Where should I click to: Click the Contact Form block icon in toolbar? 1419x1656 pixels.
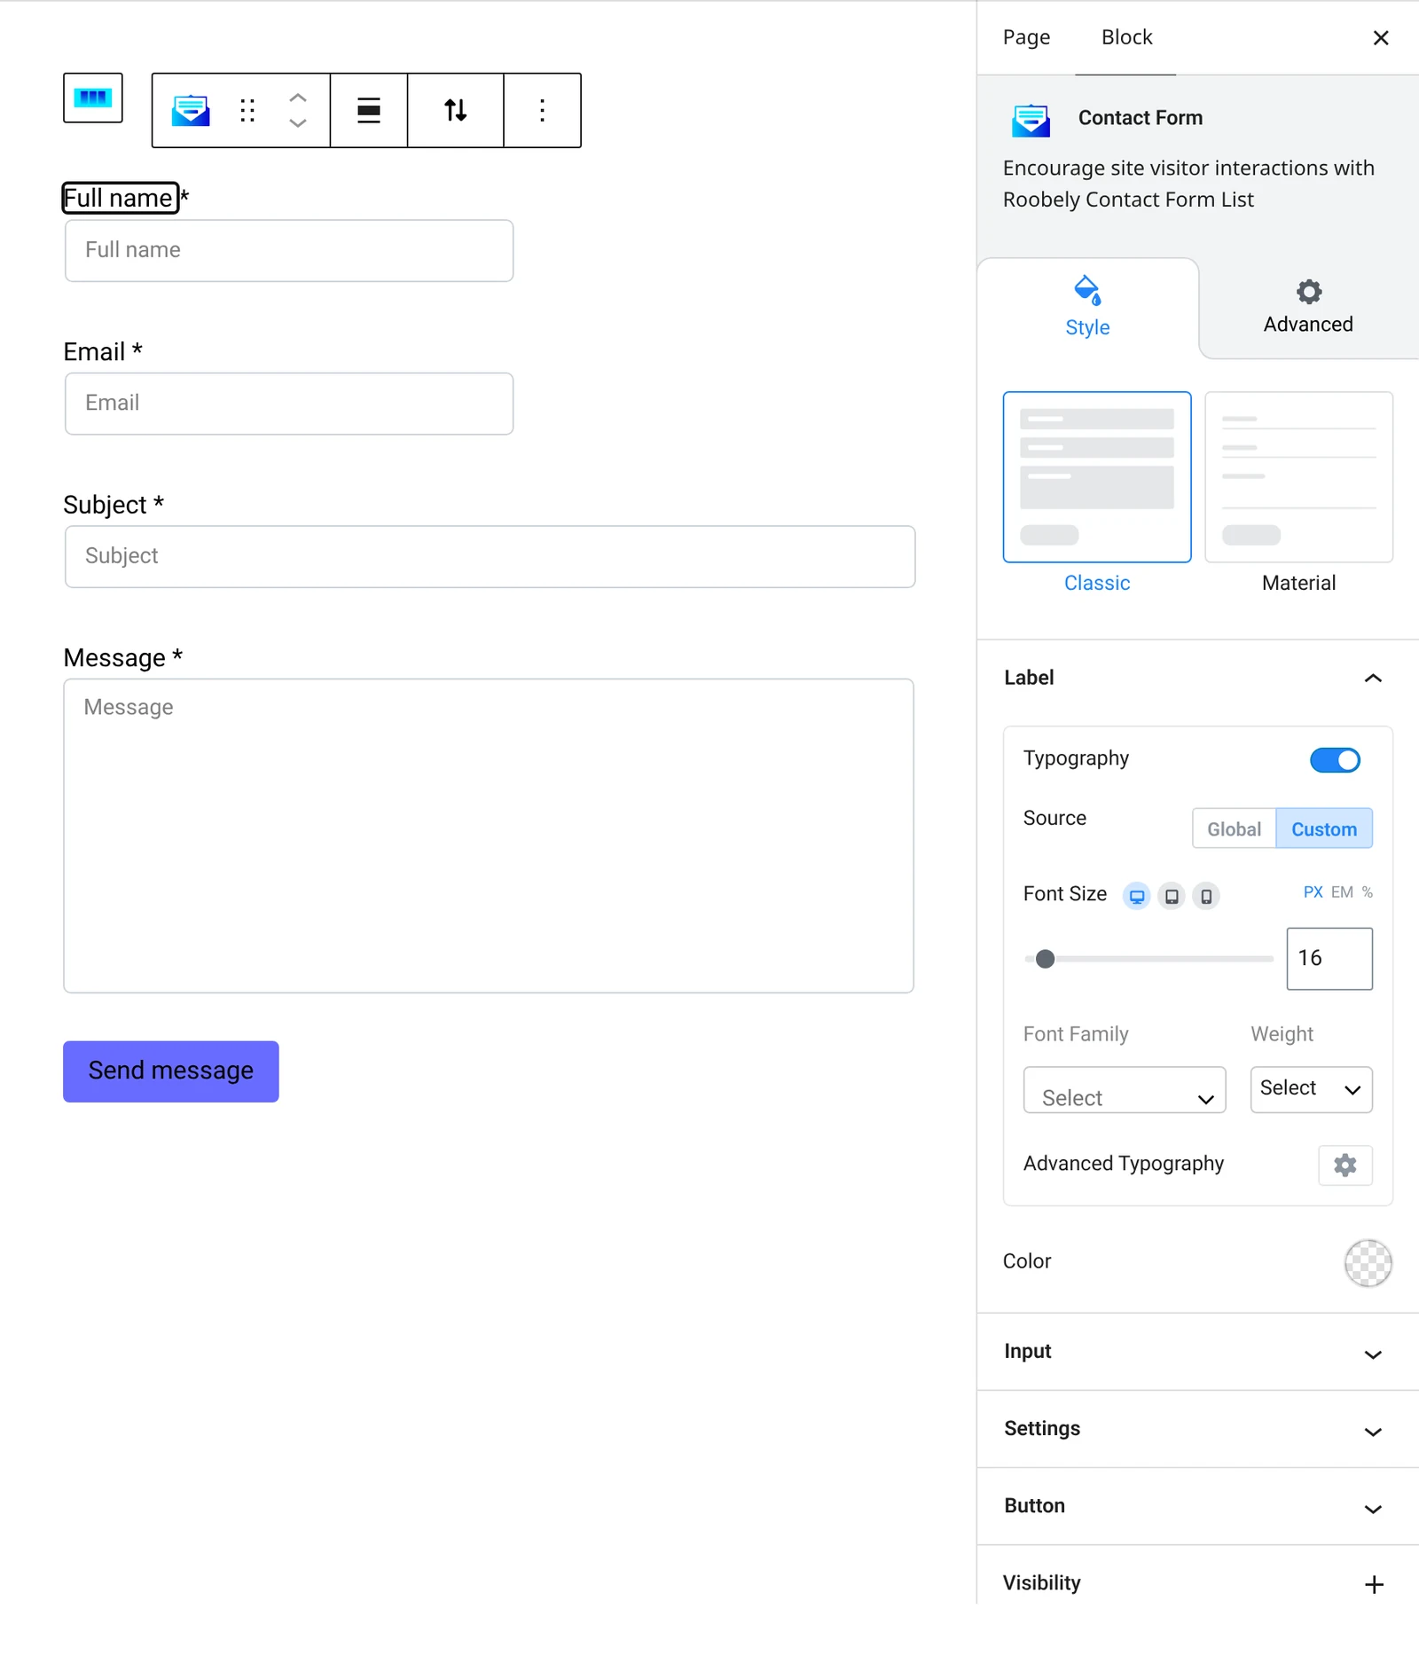(x=191, y=110)
